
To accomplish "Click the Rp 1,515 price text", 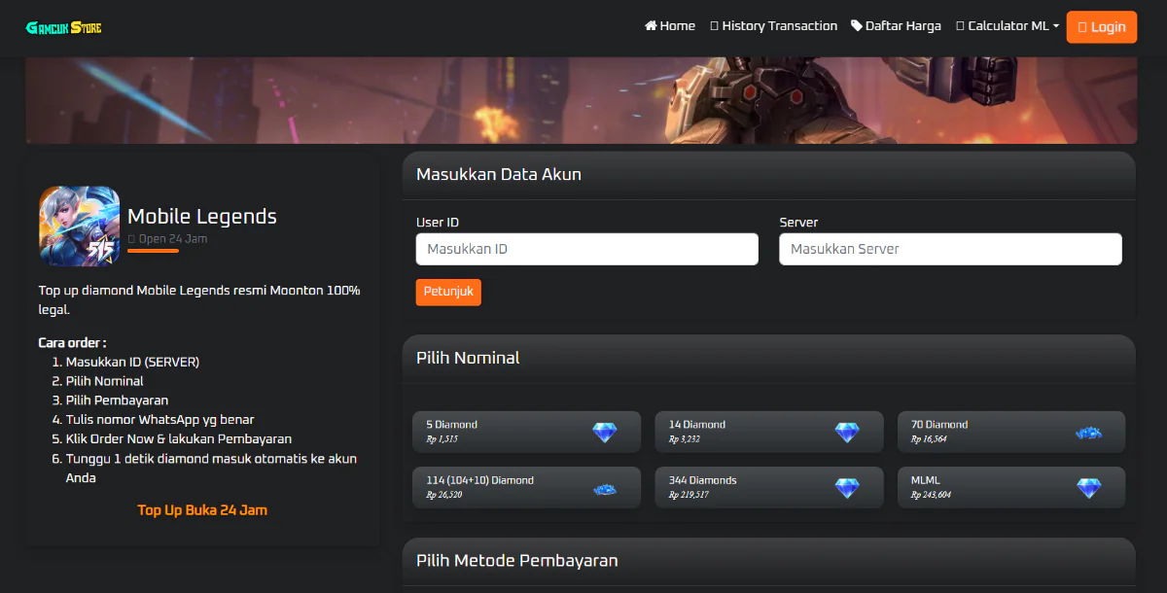I will 442,439.
